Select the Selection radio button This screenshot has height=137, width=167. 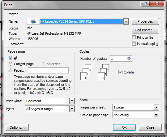[44, 64]
